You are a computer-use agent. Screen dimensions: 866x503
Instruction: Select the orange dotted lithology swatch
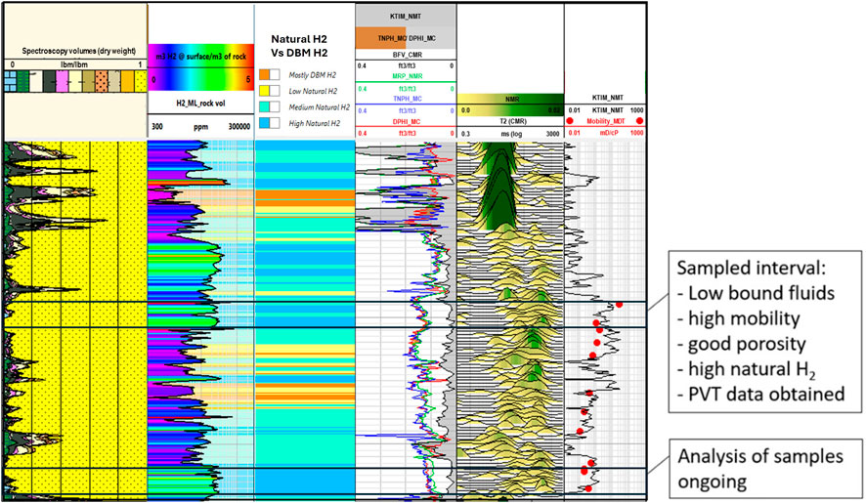click(x=102, y=81)
